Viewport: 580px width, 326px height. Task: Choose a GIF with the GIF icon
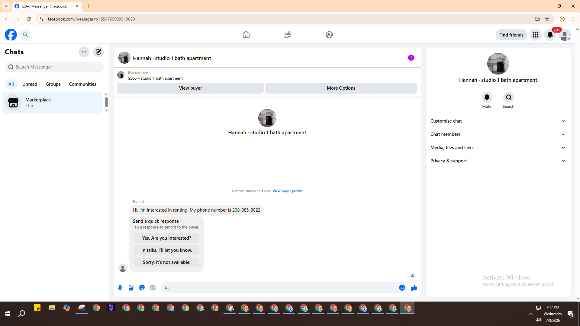point(153,288)
